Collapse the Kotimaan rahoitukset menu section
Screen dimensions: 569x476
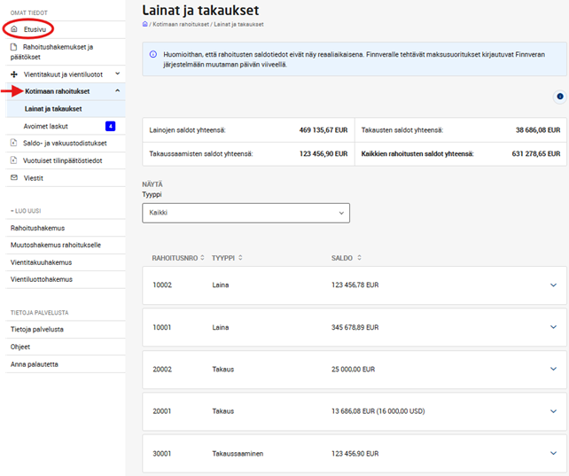[118, 90]
